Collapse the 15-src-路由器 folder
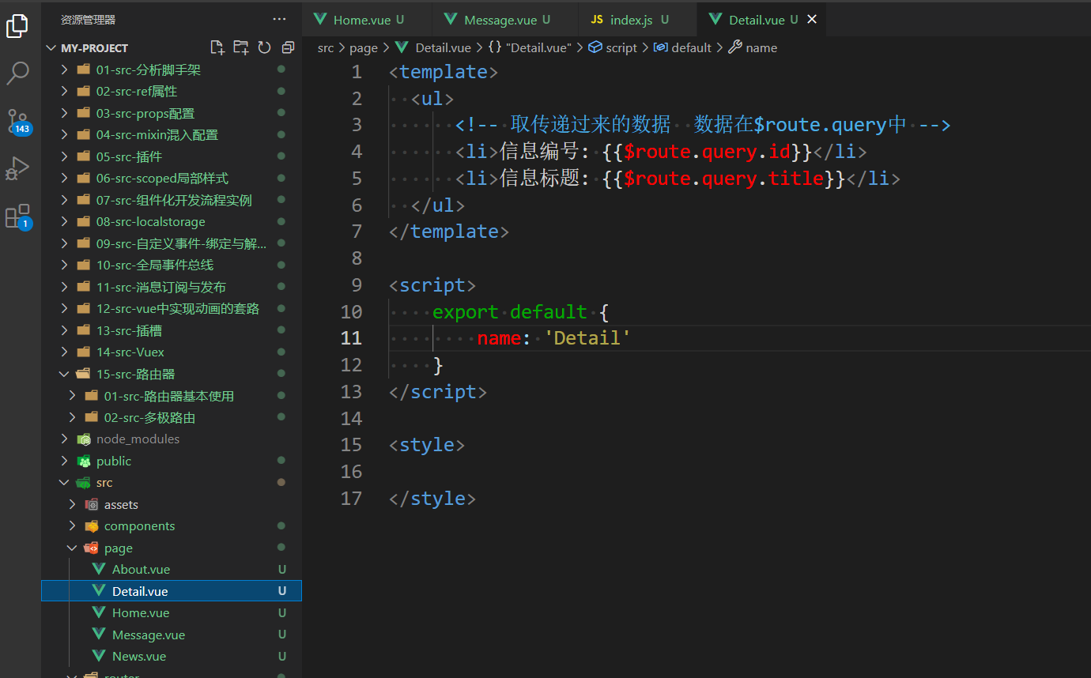 172,374
